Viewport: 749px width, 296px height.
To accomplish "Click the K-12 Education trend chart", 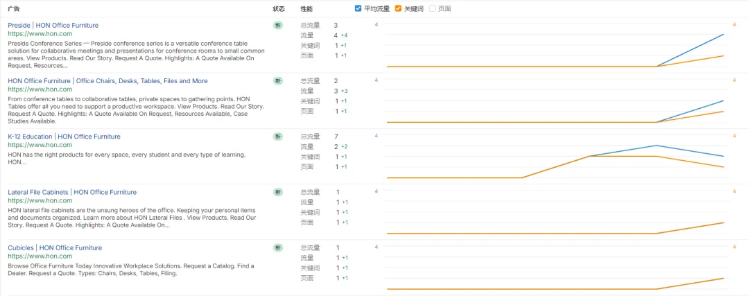I will [555, 158].
